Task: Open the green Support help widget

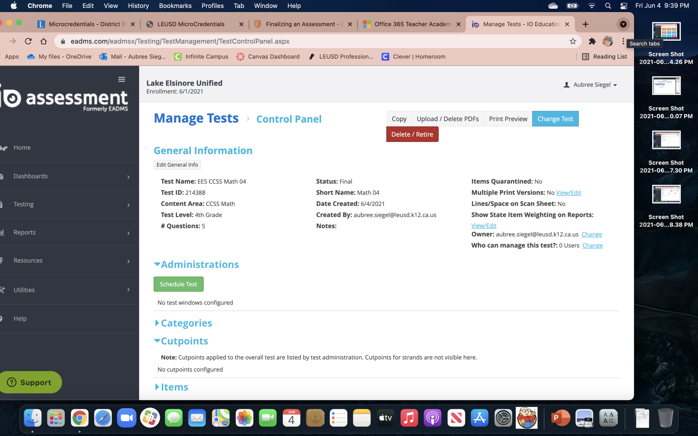Action: [x=31, y=382]
